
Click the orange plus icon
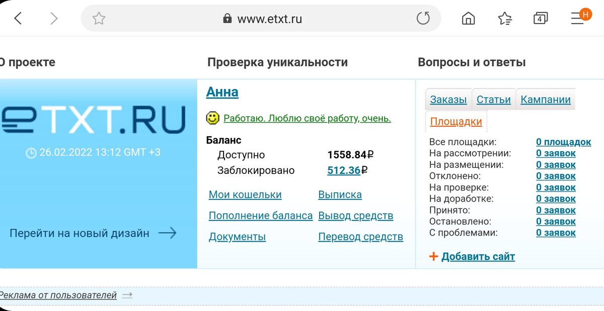433,257
